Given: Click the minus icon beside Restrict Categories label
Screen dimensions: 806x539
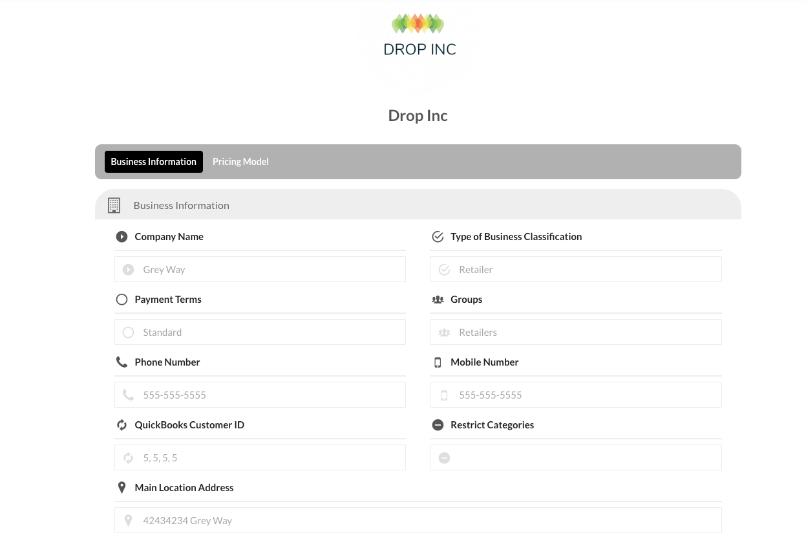Looking at the screenshot, I should click(438, 425).
